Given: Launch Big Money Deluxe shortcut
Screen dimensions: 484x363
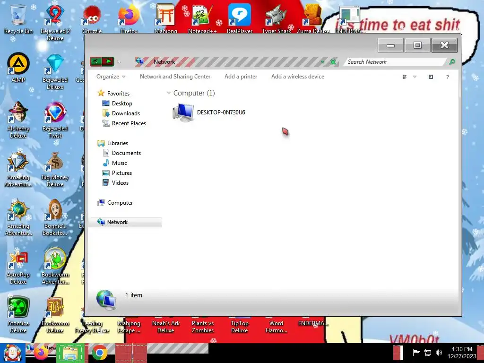Looking at the screenshot, I should [x=55, y=169].
